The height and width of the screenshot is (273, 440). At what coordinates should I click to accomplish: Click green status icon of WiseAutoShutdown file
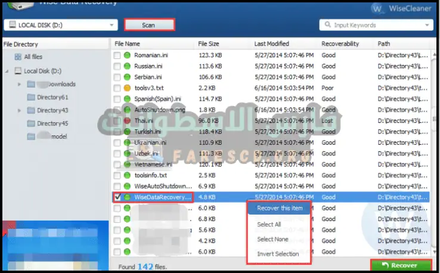127,187
